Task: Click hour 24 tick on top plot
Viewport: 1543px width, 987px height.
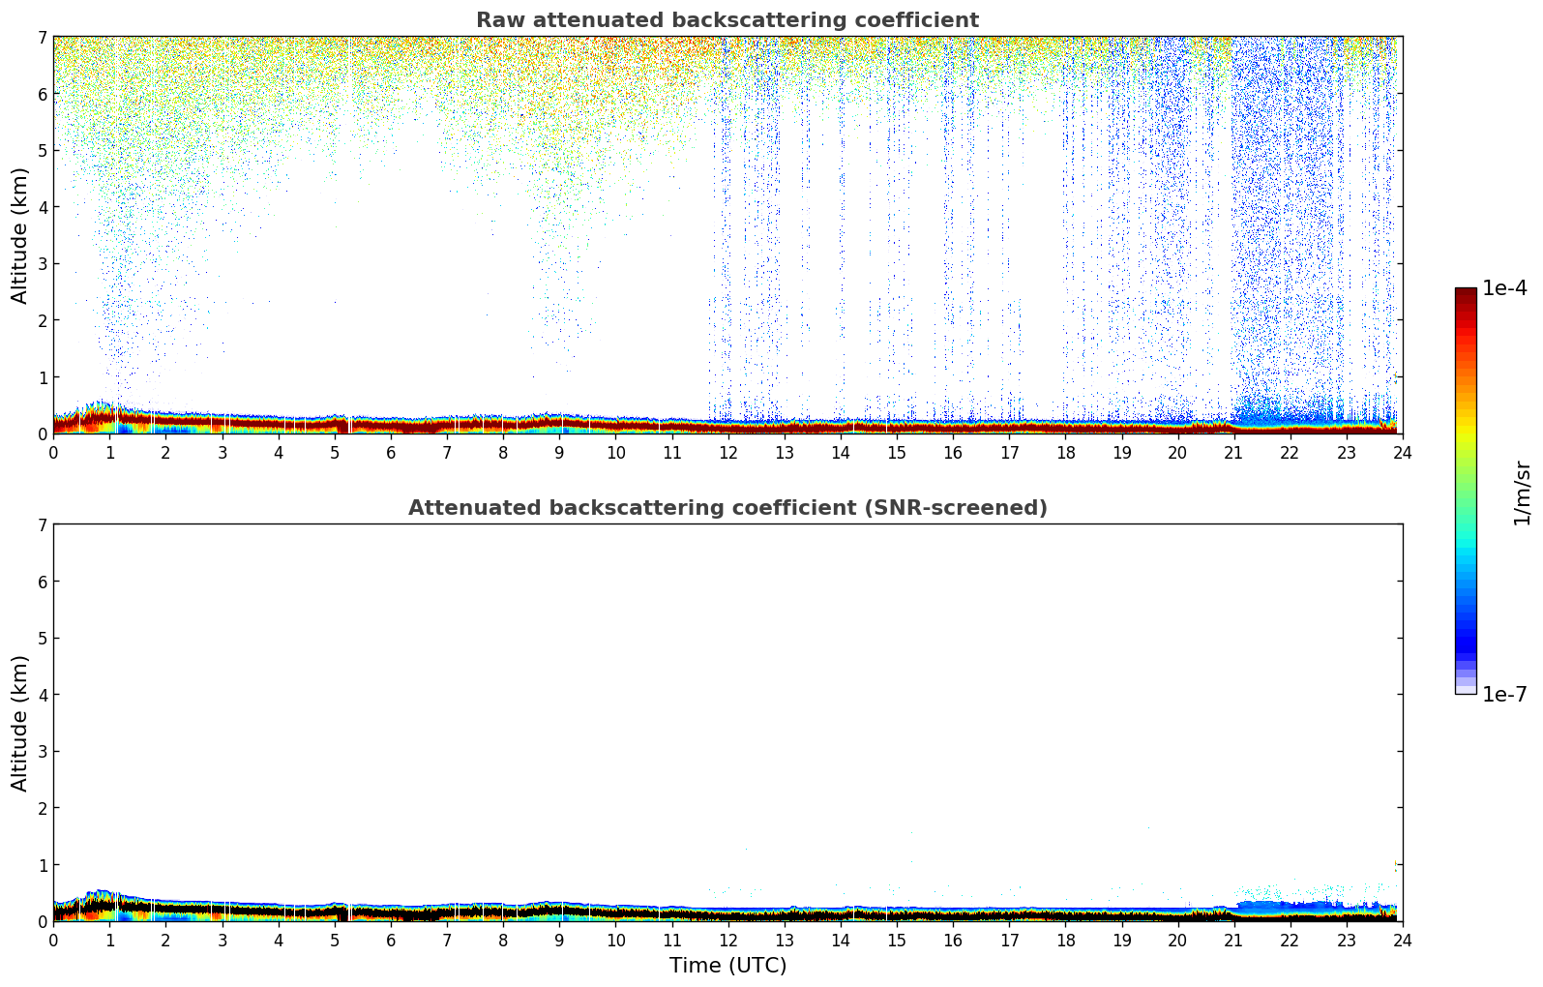Action: [1402, 452]
